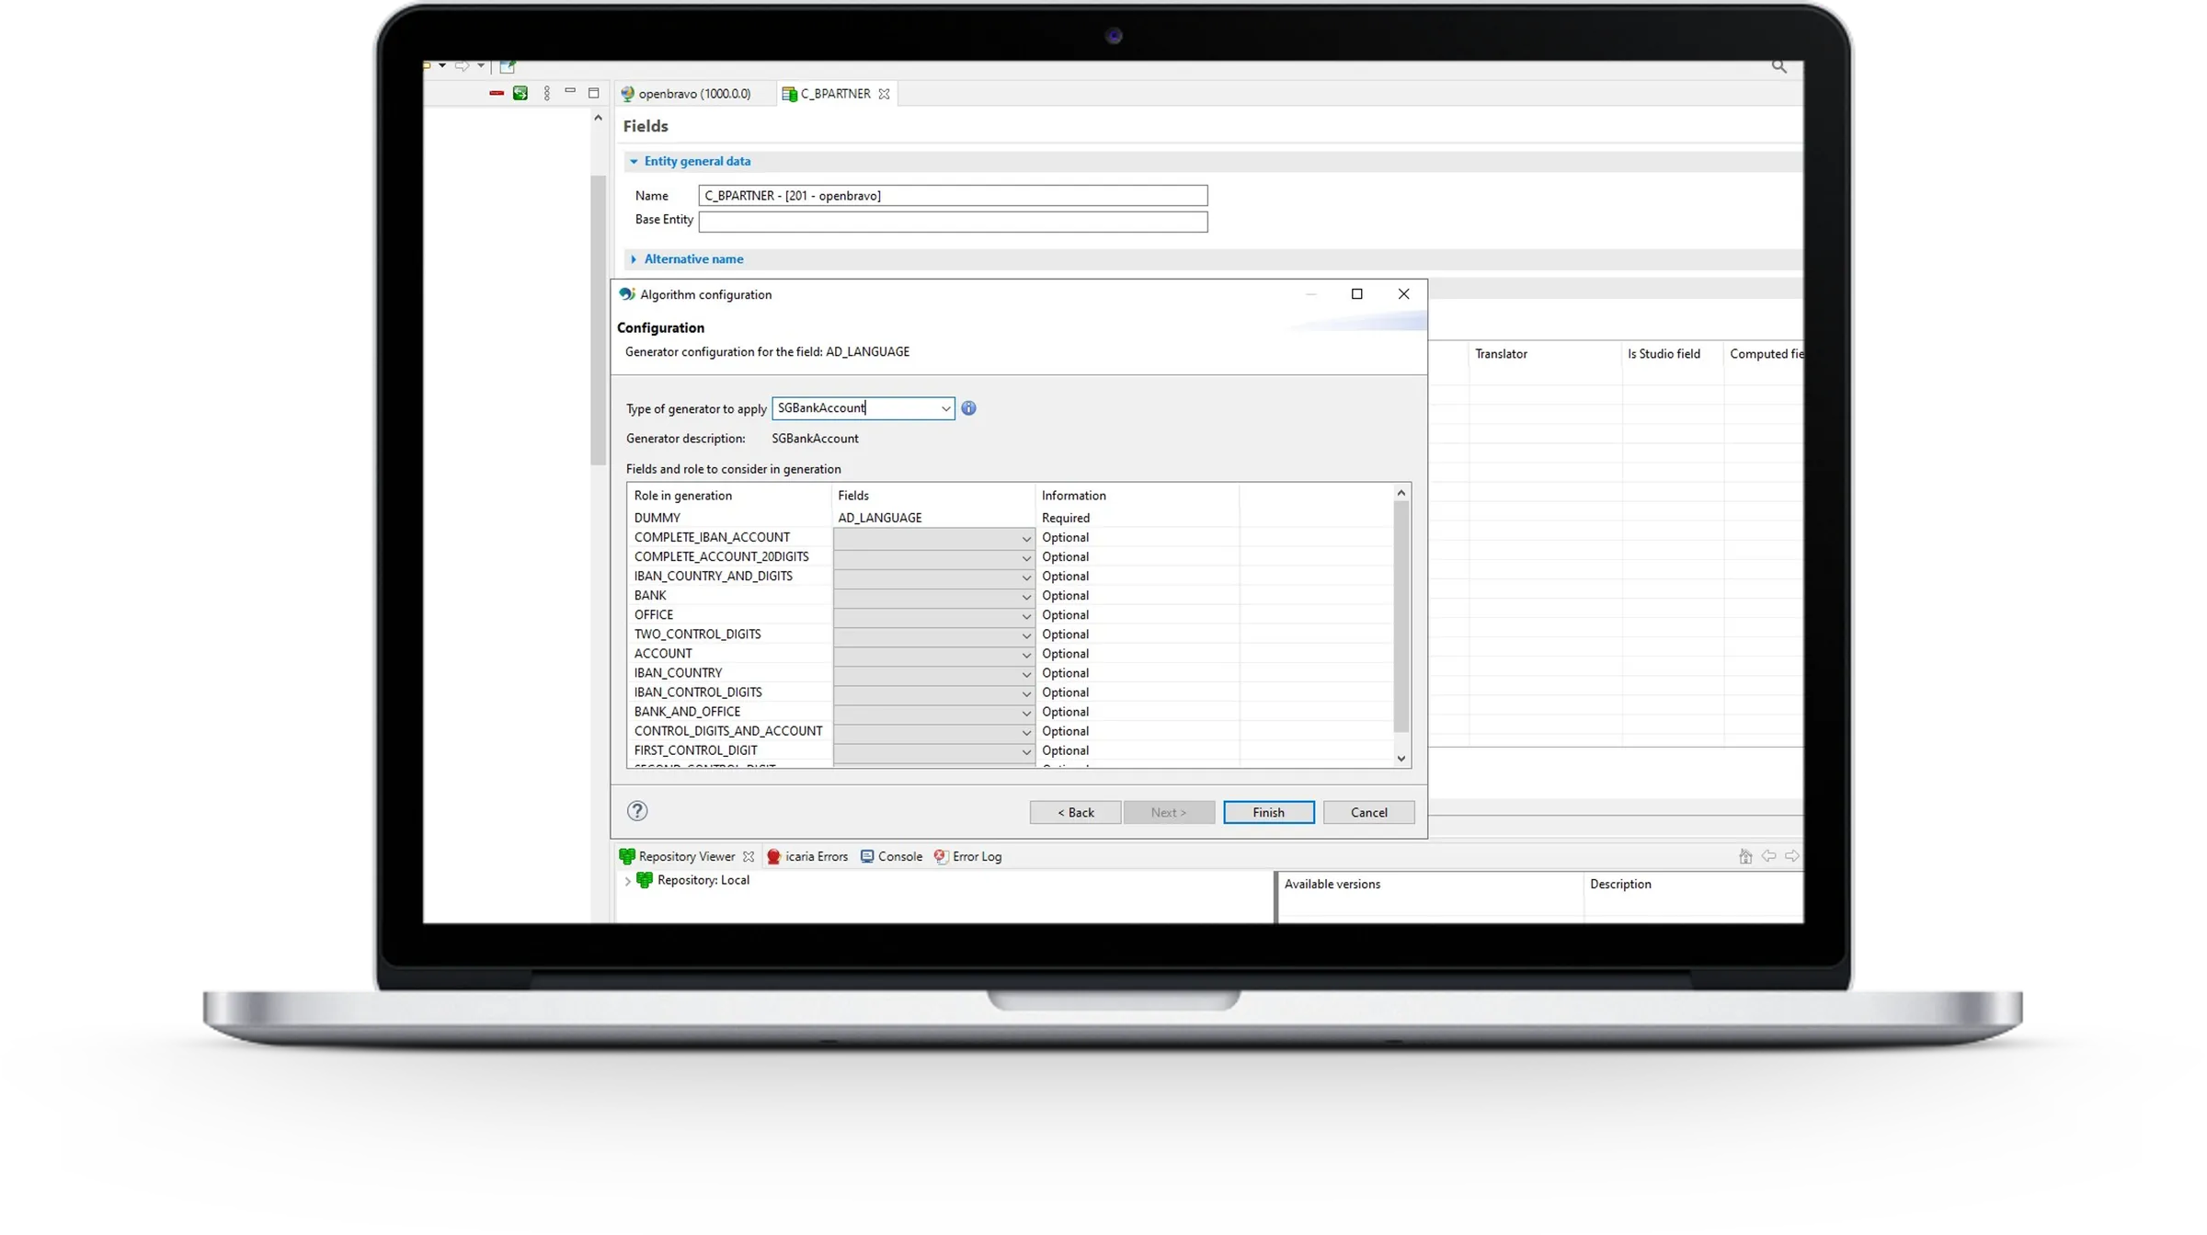Open the icaria Errors tab

[x=807, y=856]
